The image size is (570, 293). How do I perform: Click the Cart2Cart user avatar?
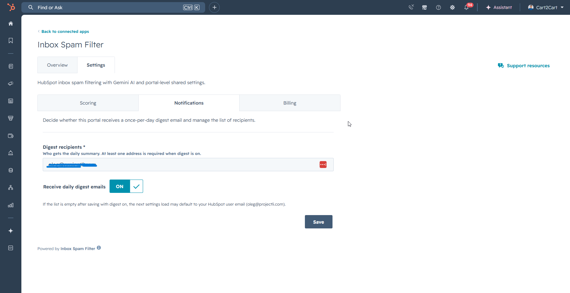click(x=531, y=7)
